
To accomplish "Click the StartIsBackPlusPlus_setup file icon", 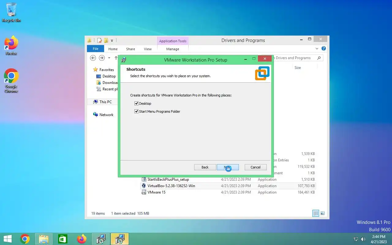I will pyautogui.click(x=144, y=179).
